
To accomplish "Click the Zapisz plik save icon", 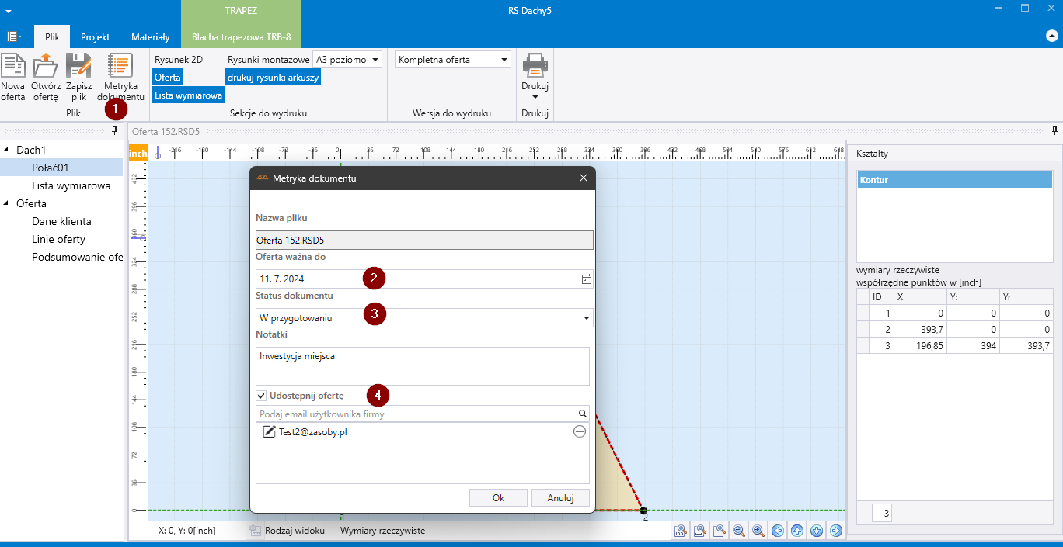I will [78, 67].
